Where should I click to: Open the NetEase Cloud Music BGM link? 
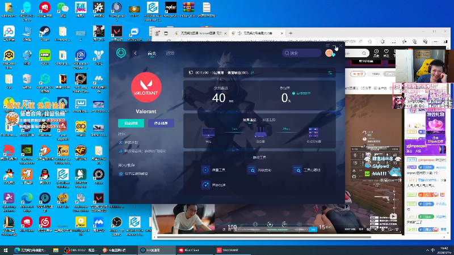click(143, 151)
